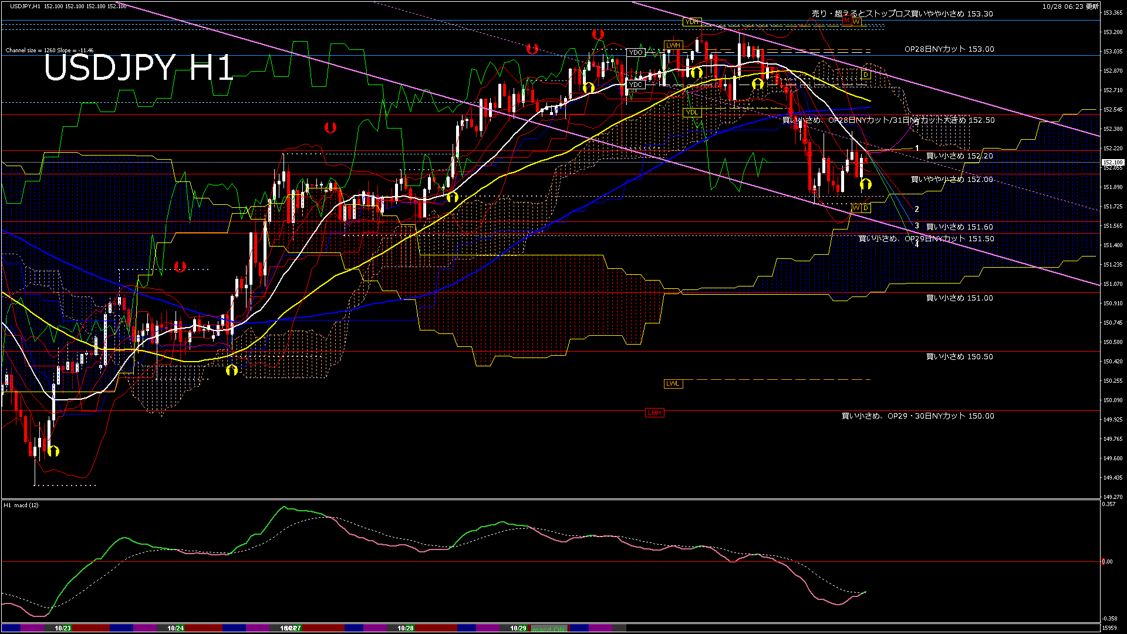Click the orange LWL last-week-low marker
Image resolution: width=1127 pixels, height=634 pixels.
(x=672, y=383)
